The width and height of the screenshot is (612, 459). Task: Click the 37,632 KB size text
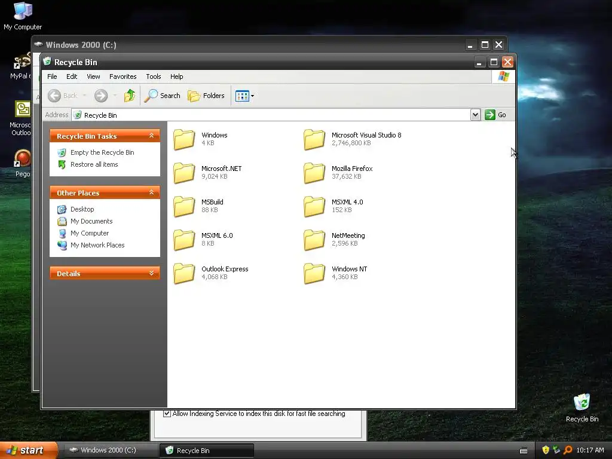coord(347,176)
